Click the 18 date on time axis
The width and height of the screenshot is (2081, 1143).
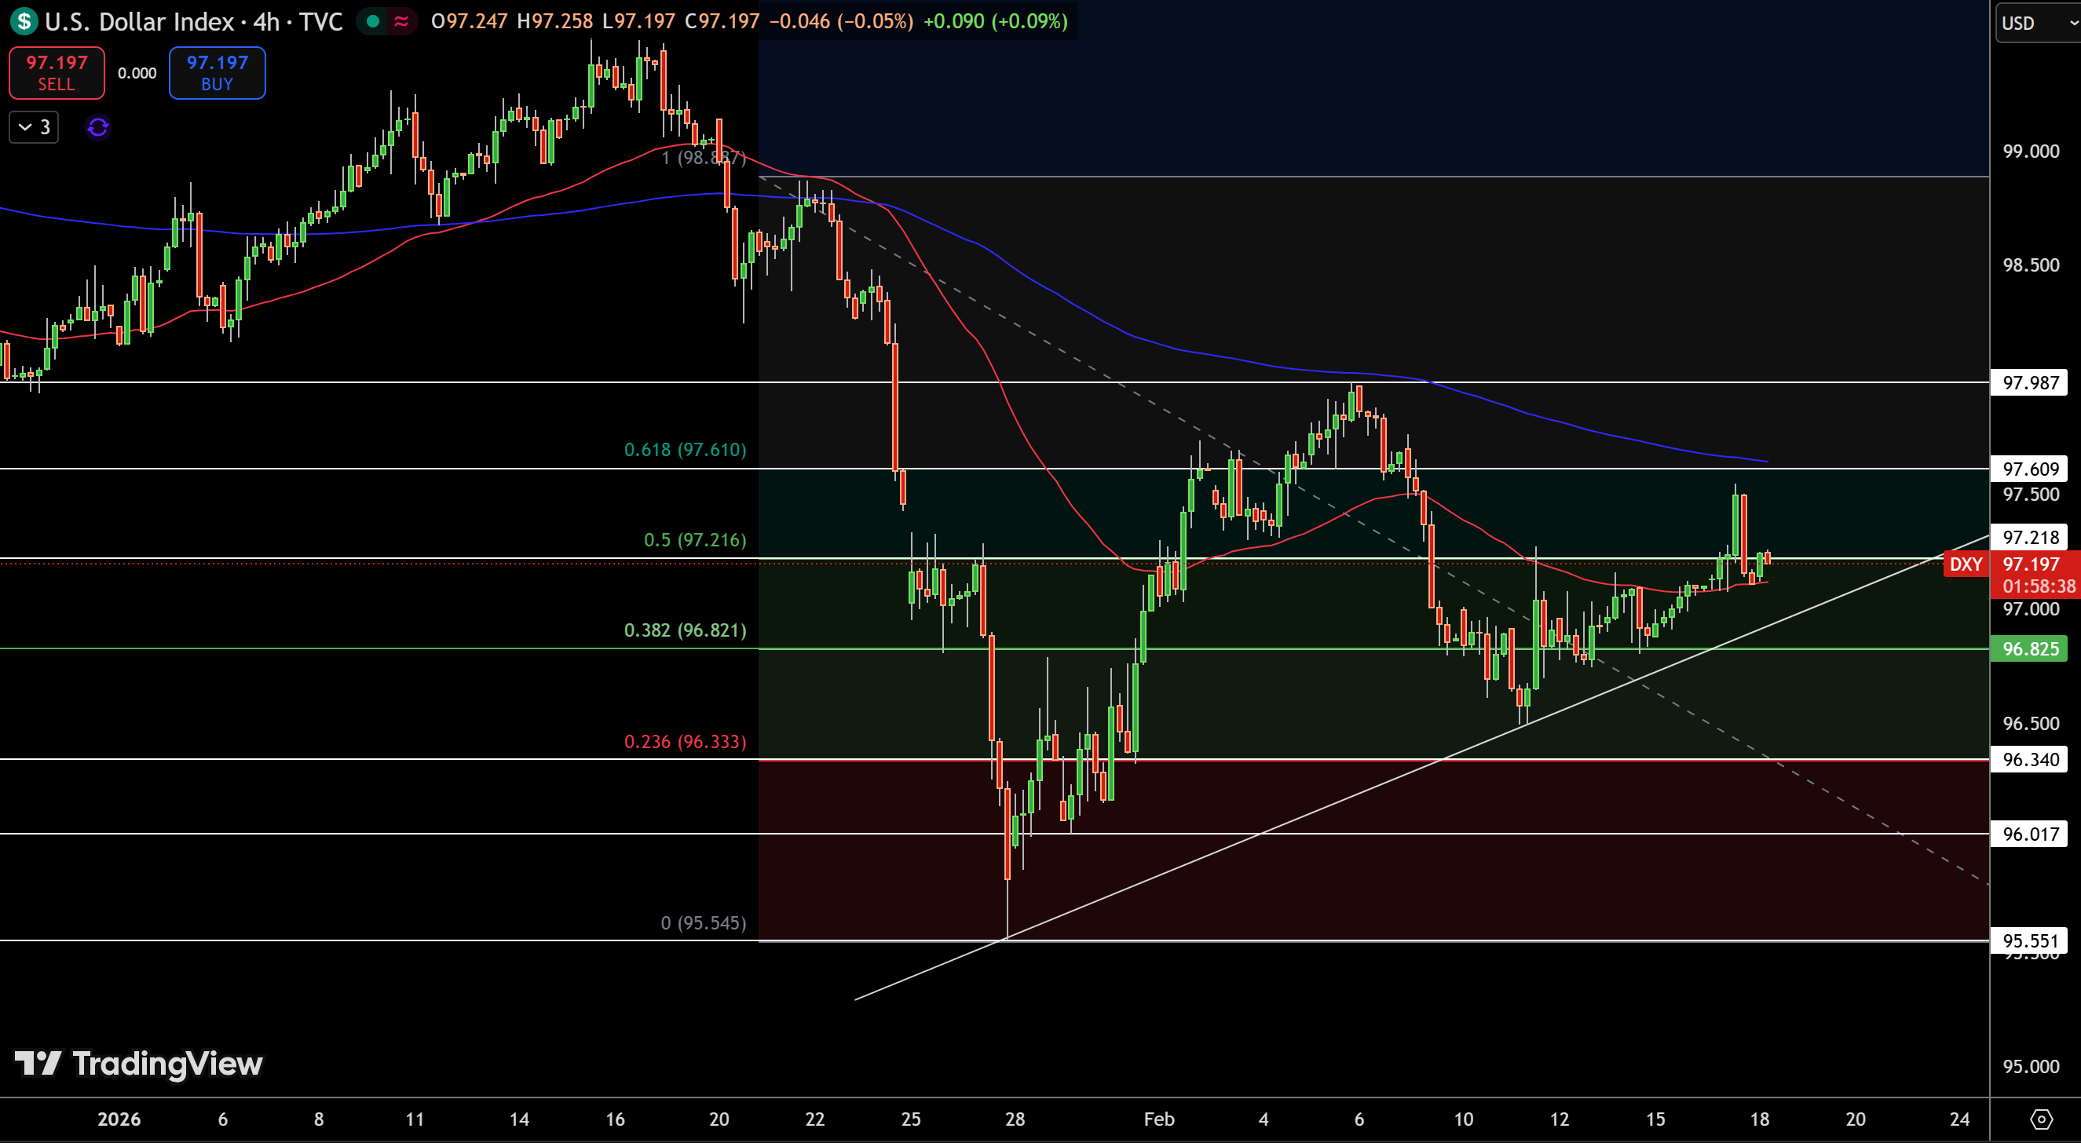pyautogui.click(x=1760, y=1119)
